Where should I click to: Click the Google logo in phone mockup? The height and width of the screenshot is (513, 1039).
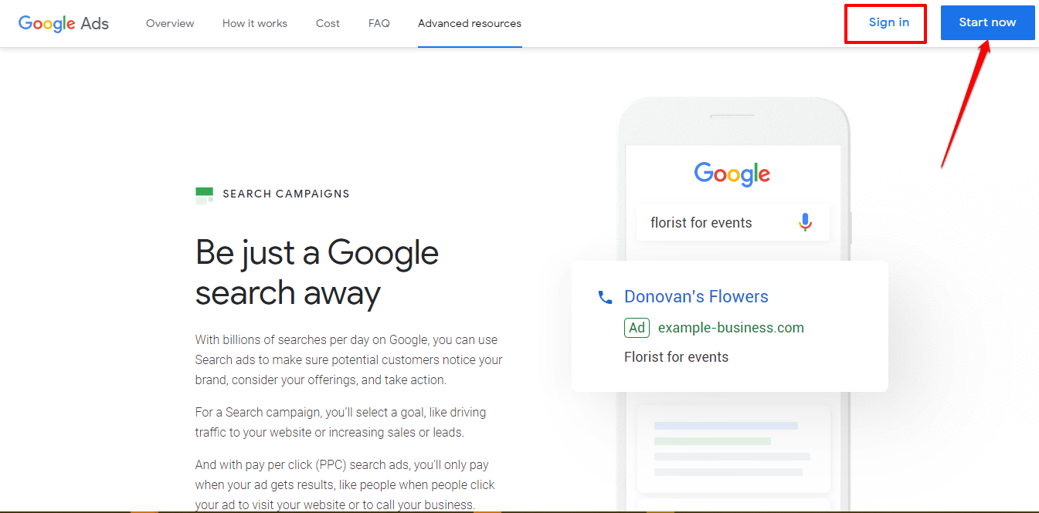(x=732, y=174)
